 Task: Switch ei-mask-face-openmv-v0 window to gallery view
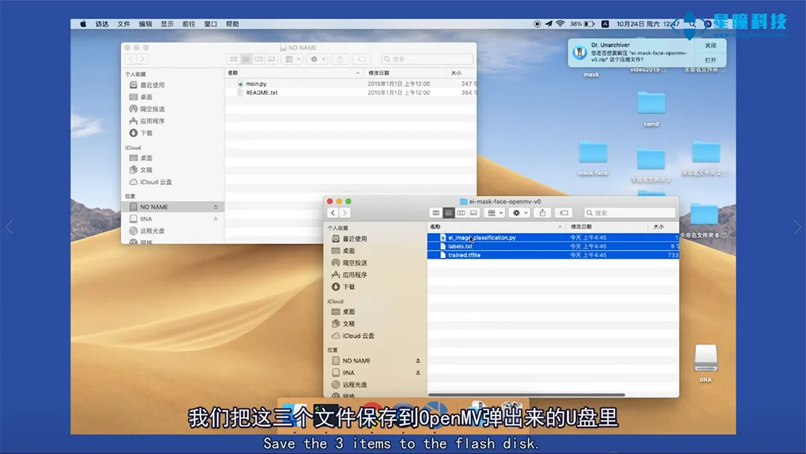tap(473, 212)
